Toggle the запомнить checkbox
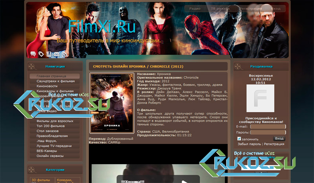Image resolution: width=314 pixels, height=183 pixels. [x=239, y=138]
